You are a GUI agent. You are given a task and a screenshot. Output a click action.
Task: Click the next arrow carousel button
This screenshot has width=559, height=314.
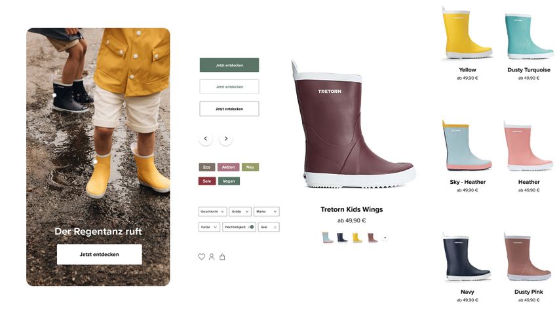pos(226,139)
